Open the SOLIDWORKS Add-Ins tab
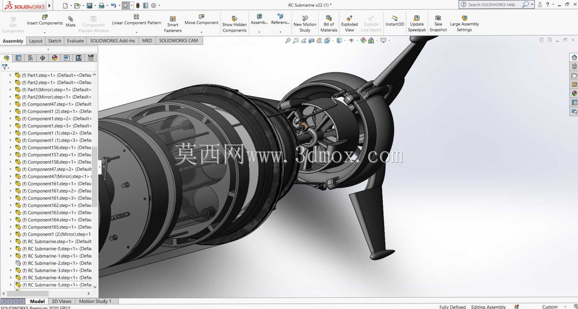 click(113, 41)
